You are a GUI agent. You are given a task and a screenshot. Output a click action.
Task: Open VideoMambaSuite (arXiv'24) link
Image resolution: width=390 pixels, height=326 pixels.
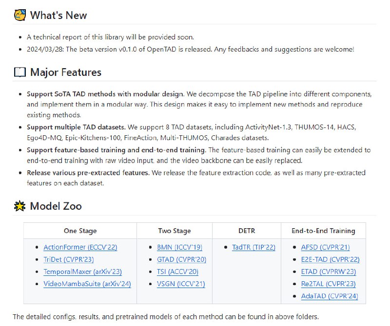coord(87,284)
